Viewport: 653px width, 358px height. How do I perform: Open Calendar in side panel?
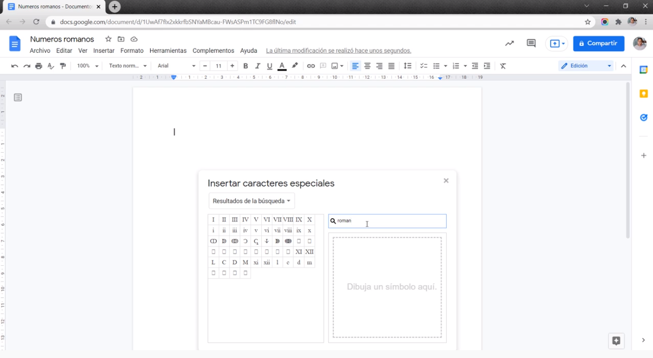(644, 70)
